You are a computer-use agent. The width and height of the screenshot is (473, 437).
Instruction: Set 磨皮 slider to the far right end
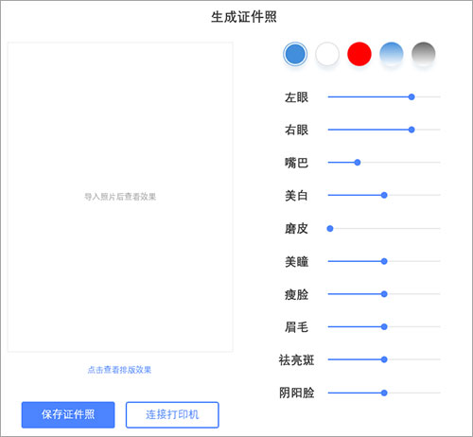[x=439, y=228]
